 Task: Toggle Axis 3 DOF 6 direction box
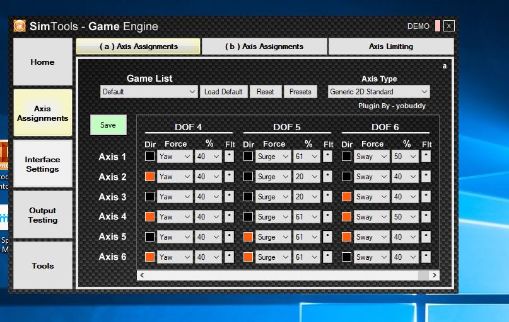pos(346,196)
